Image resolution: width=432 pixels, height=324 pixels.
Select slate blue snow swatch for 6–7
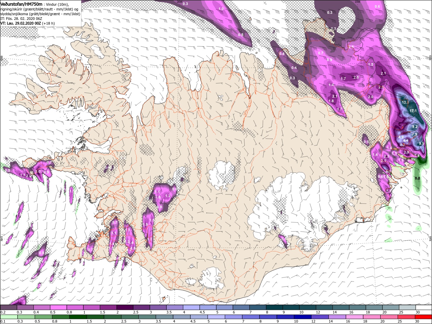(241, 308)
